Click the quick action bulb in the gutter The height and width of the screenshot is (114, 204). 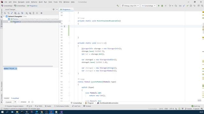click(64, 26)
